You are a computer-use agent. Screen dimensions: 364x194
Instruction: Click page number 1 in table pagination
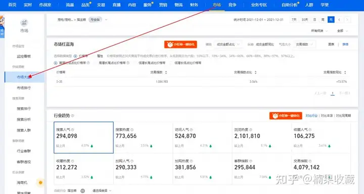pos(333,93)
